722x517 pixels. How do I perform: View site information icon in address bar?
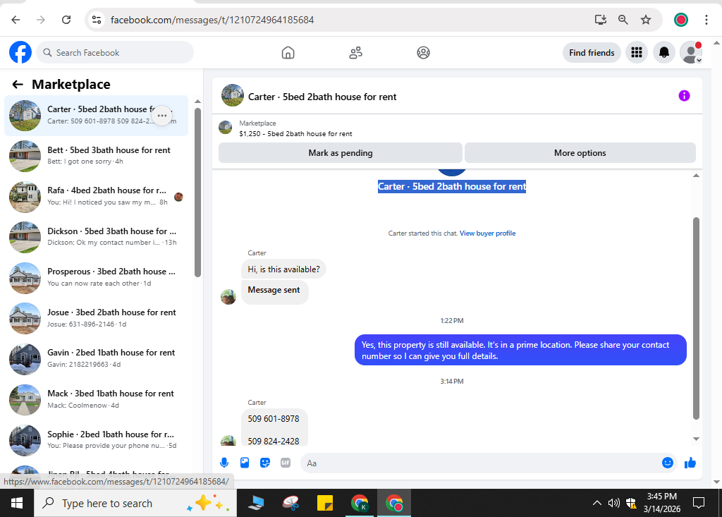click(x=96, y=20)
